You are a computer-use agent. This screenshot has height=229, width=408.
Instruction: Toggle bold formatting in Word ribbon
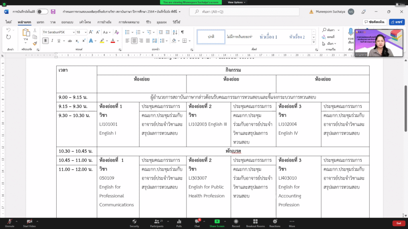click(45, 41)
